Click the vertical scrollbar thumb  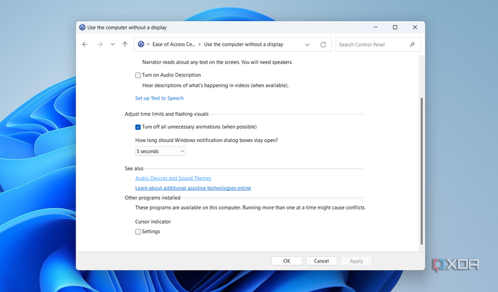pyautogui.click(x=421, y=172)
